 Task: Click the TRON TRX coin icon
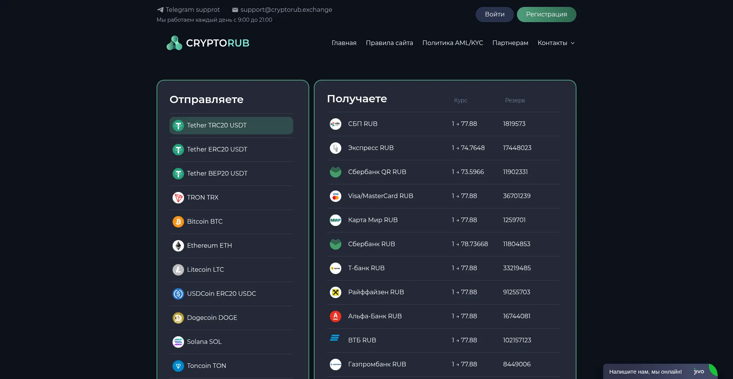click(178, 198)
